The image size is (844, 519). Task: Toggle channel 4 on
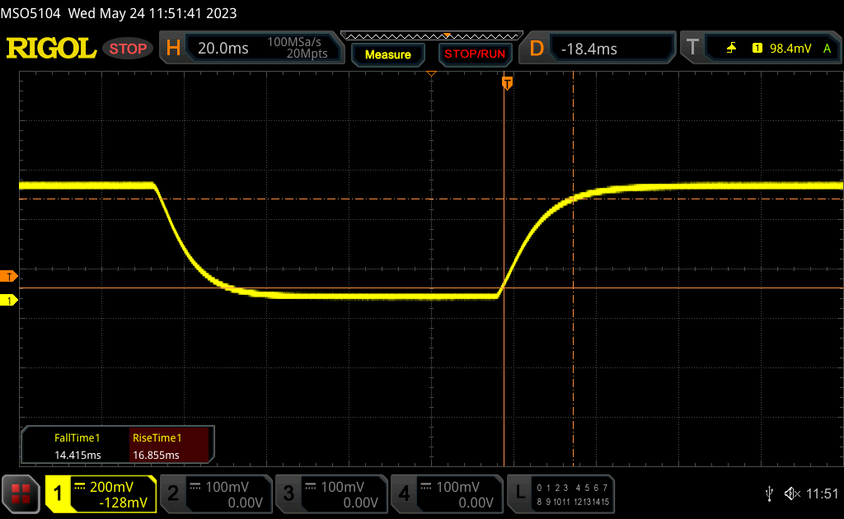(x=404, y=493)
